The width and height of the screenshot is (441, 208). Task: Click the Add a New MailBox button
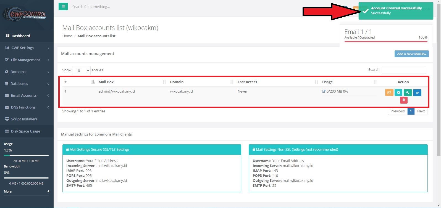pos(411,54)
